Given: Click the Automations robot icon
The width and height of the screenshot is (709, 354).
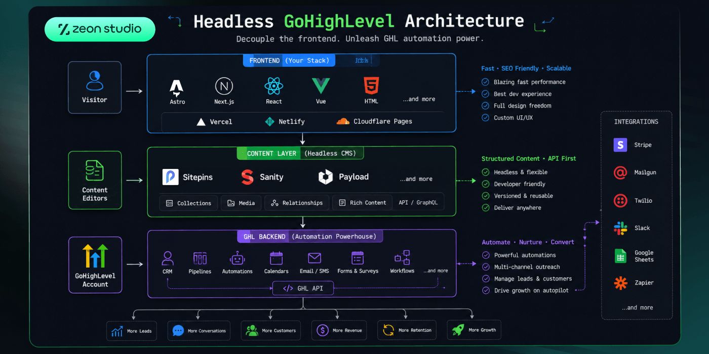Looking at the screenshot, I should click(x=237, y=258).
